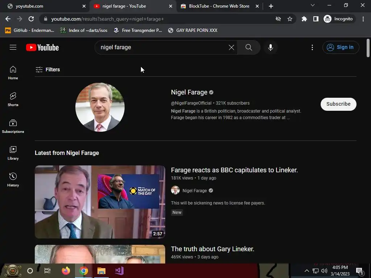
Task: Open Library in sidebar
Action: pos(13,153)
